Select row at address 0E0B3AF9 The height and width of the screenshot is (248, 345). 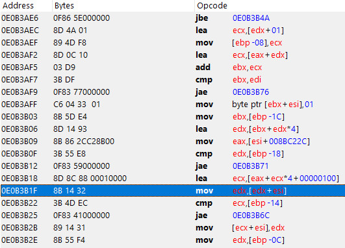click(173, 92)
